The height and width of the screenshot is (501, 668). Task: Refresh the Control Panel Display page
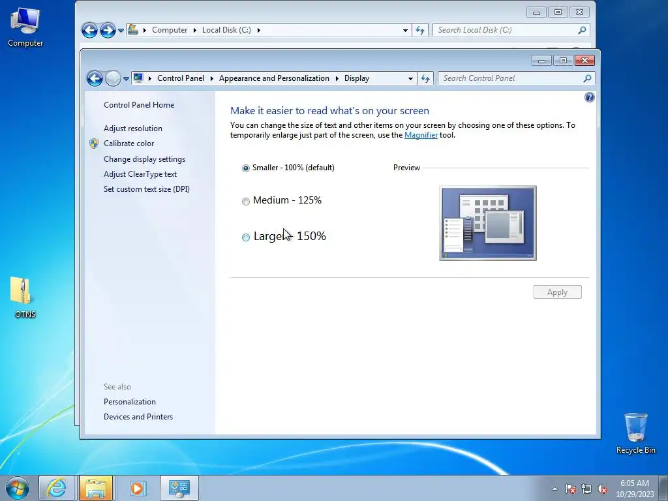425,78
